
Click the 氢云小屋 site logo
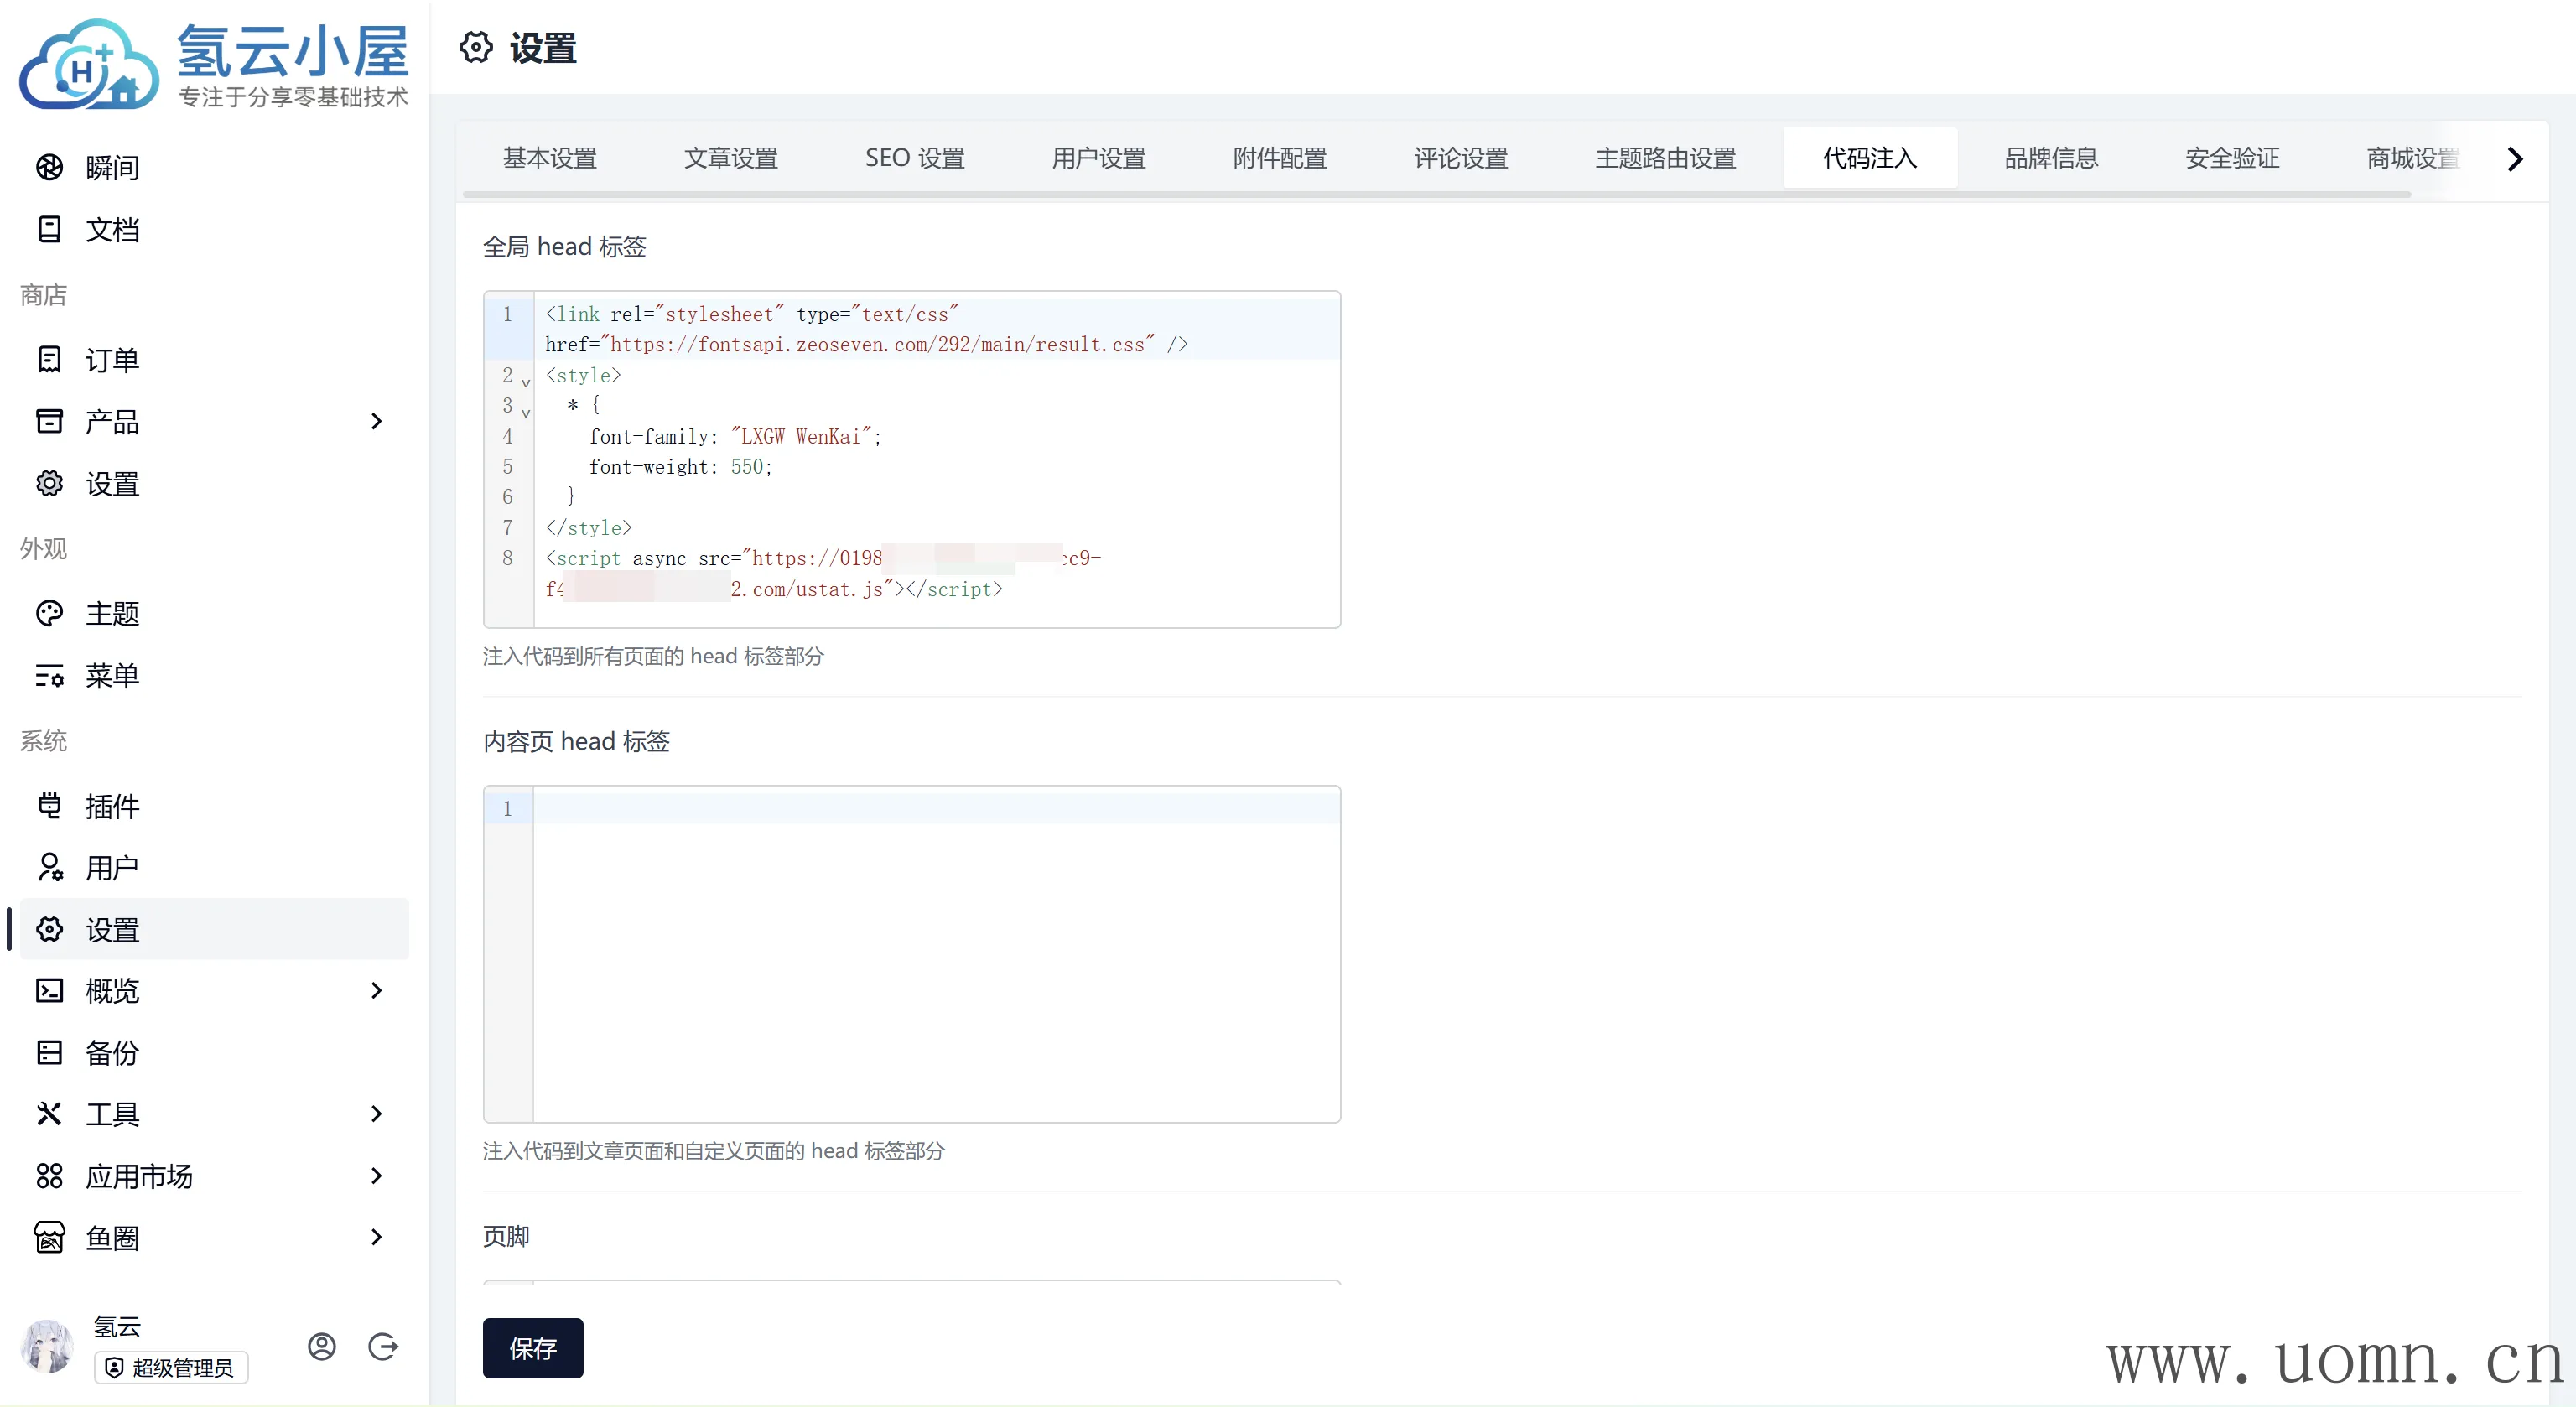point(214,62)
